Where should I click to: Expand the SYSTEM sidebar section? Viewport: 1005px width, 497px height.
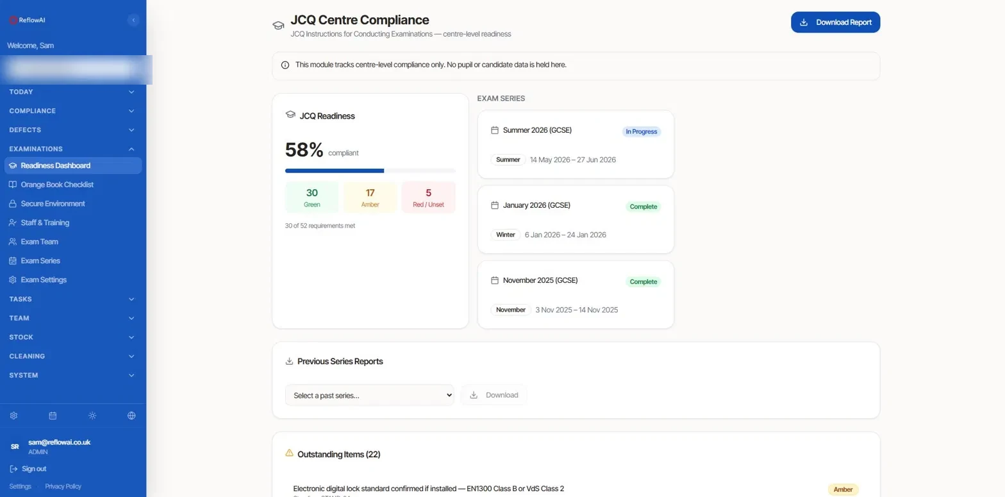(x=73, y=375)
